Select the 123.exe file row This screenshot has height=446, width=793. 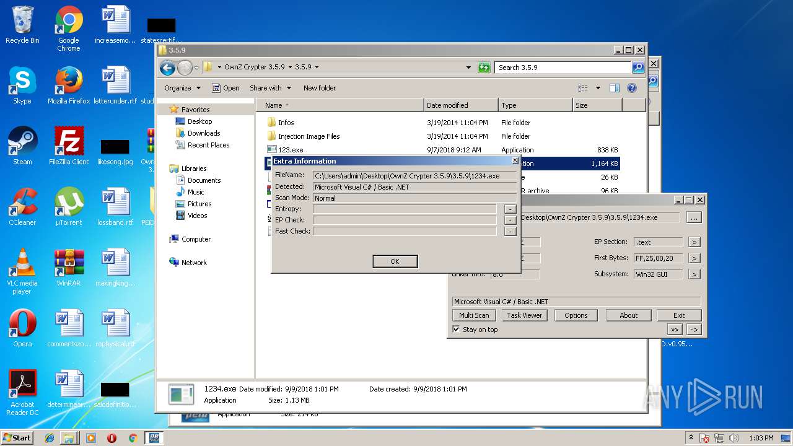pyautogui.click(x=443, y=150)
